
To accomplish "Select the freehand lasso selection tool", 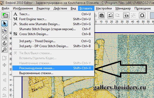I will (x=4, y=37).
